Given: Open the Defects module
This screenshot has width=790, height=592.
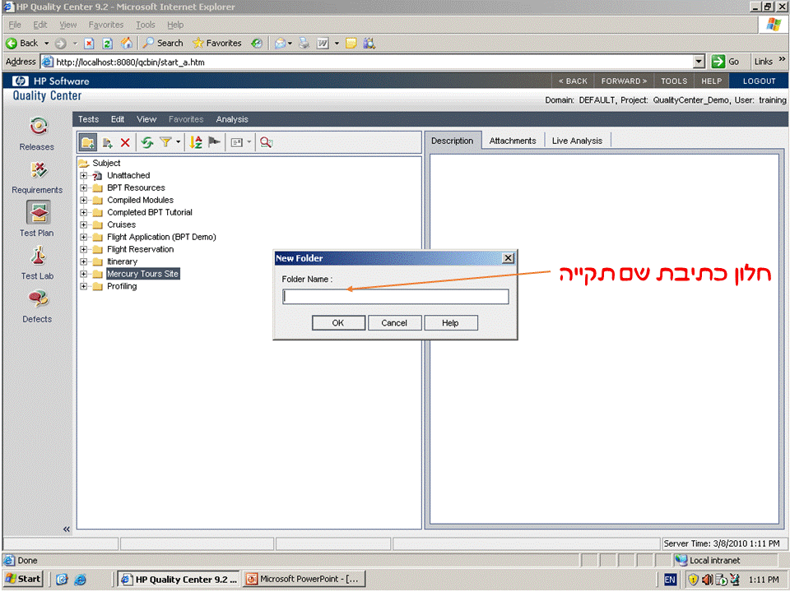Looking at the screenshot, I should 37,307.
